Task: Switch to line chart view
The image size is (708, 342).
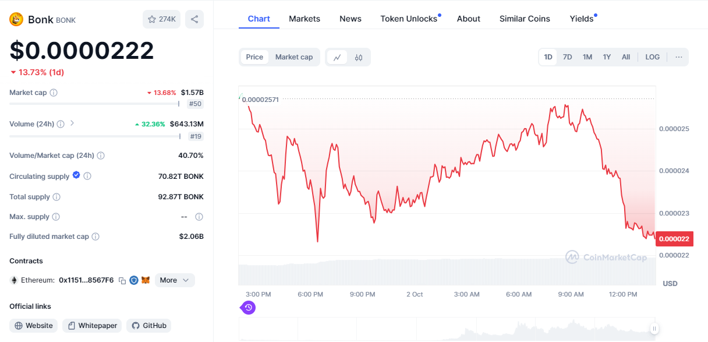Action: (x=337, y=57)
